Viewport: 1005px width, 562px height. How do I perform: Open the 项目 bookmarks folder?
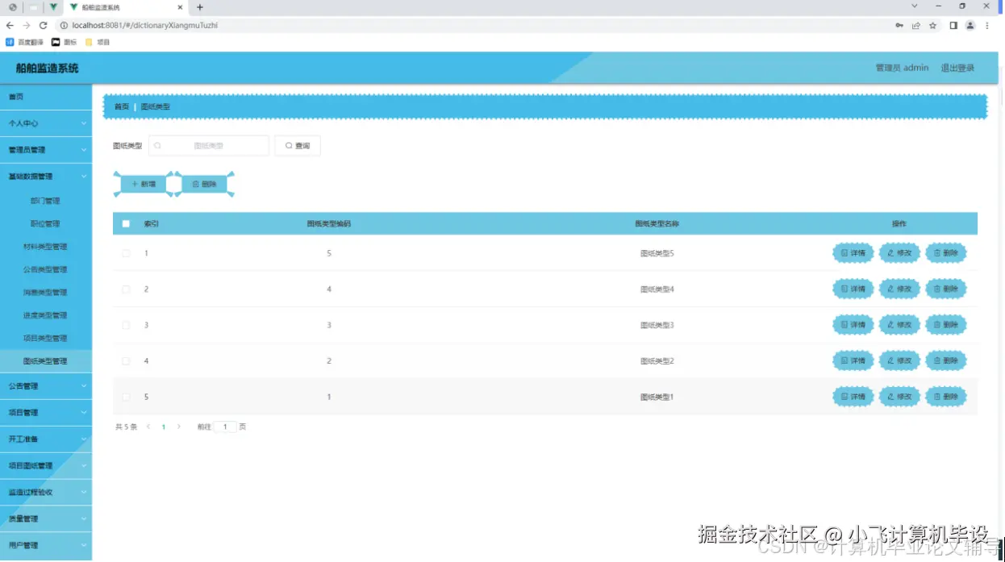click(98, 42)
